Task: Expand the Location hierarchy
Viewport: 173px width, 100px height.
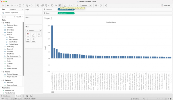Action: click(x=3, y=27)
